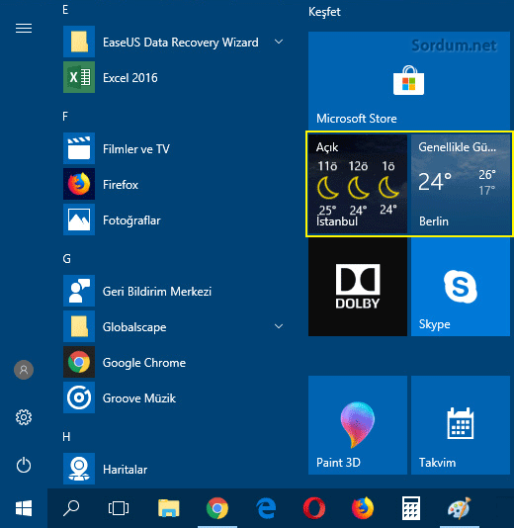The image size is (514, 528).
Task: Click the Haritalar map icon
Action: pos(79,469)
